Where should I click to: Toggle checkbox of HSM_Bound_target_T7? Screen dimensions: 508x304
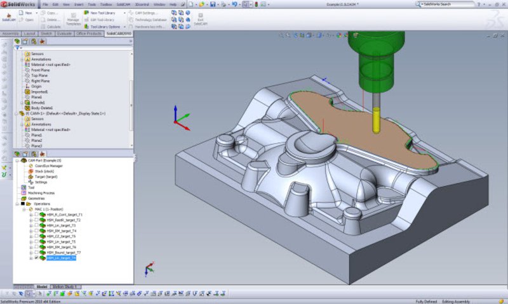pos(36,252)
